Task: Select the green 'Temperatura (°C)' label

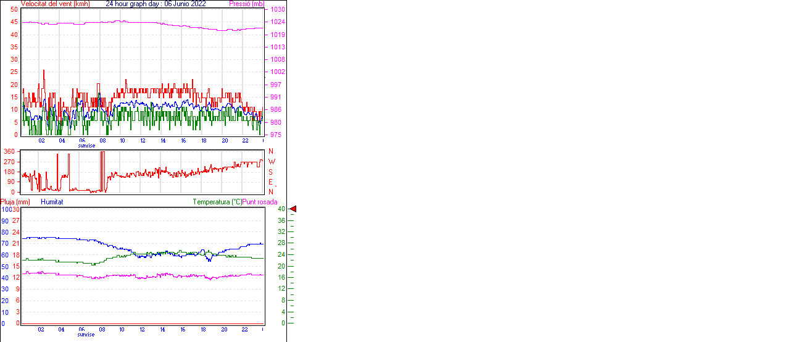Action: pos(217,202)
